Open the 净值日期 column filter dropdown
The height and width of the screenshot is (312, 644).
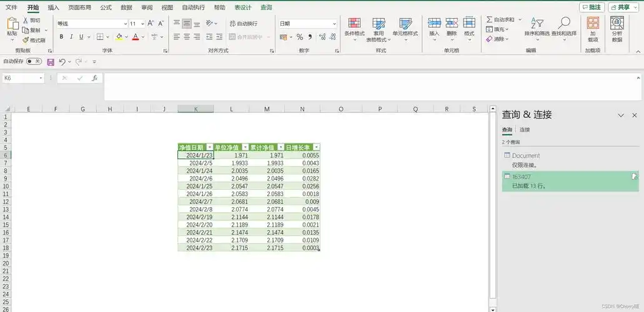210,147
